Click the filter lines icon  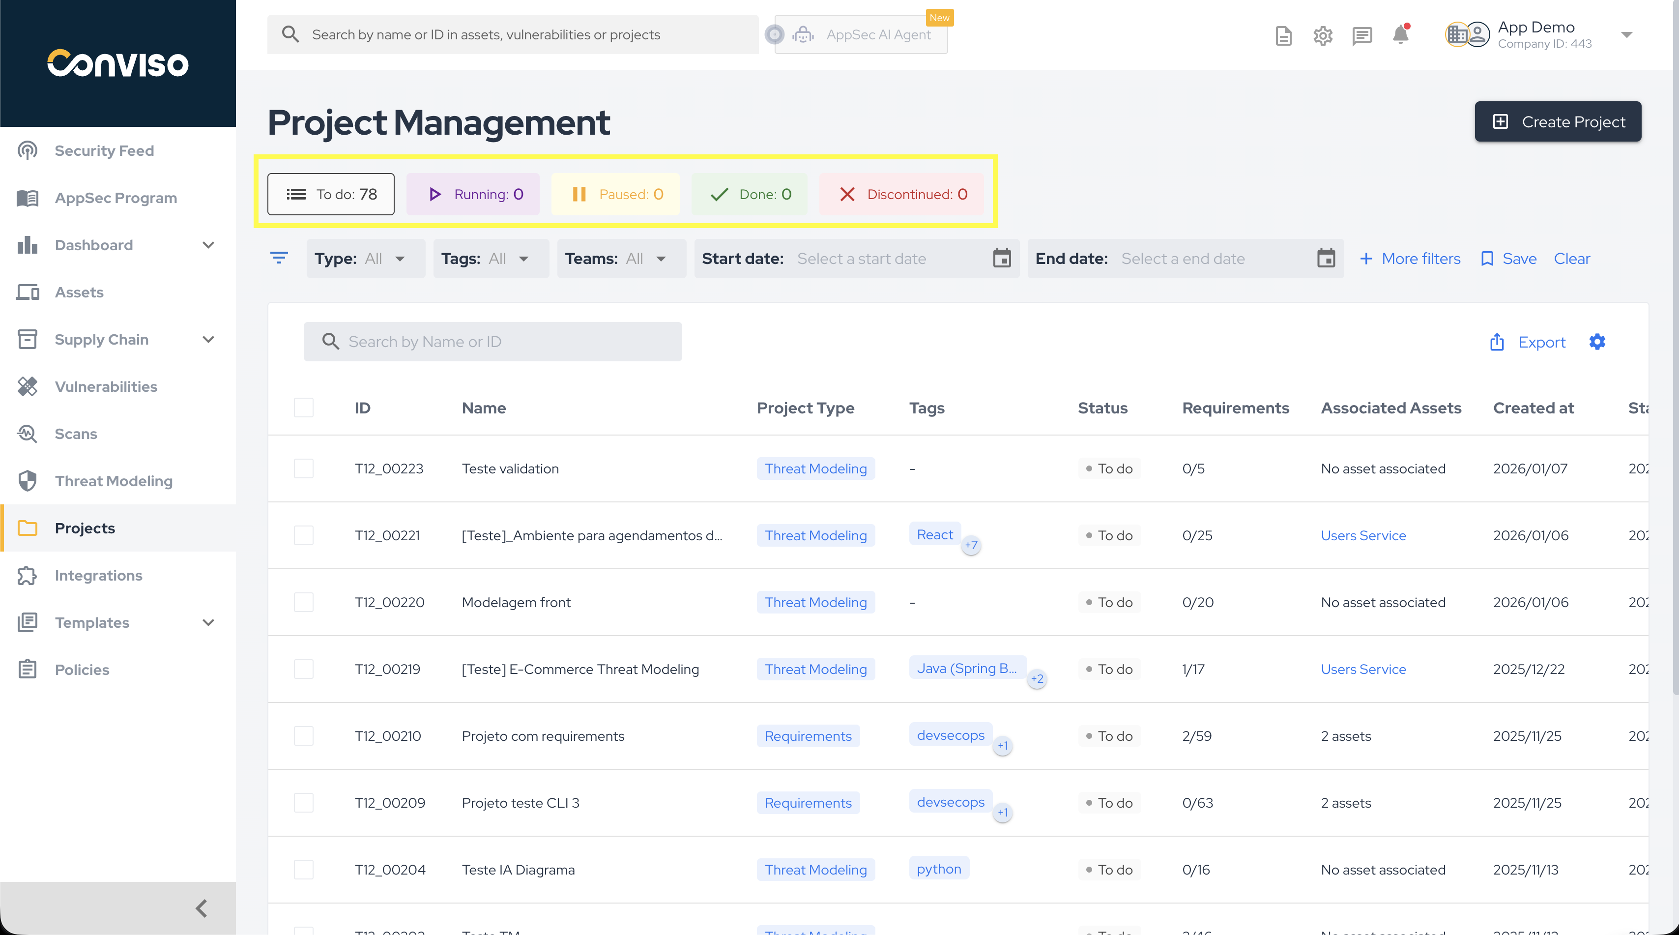coord(279,258)
